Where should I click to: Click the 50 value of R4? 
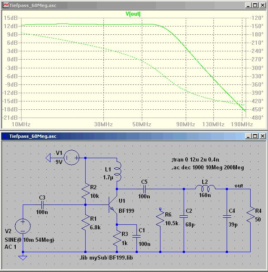258,219
